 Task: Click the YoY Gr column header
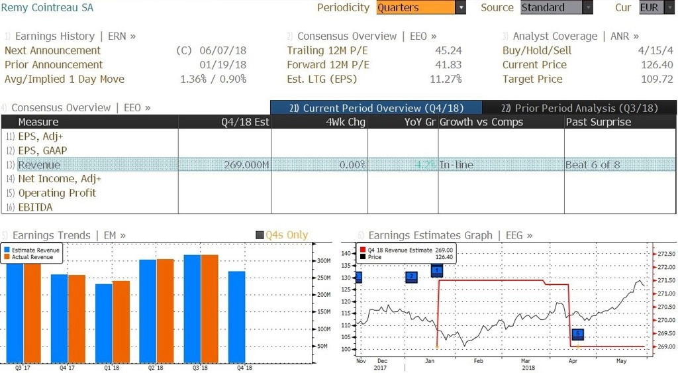[403, 122]
